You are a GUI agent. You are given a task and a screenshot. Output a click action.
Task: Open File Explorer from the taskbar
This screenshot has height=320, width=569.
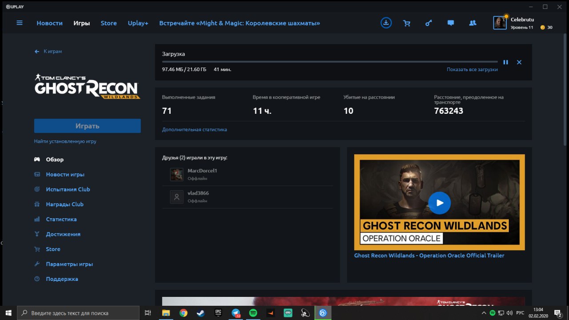(x=166, y=313)
